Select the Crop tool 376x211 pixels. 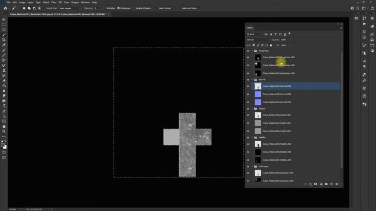[x=4, y=40]
